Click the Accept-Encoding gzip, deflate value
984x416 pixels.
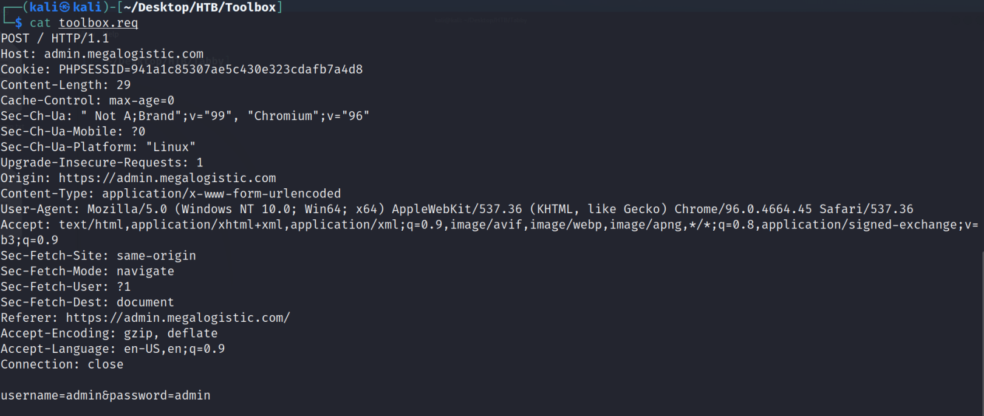tap(171, 333)
